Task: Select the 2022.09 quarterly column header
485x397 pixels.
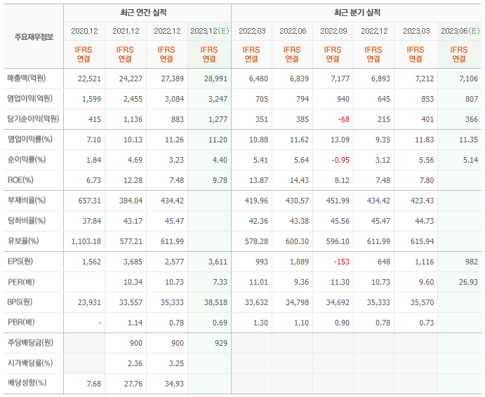Action: pyautogui.click(x=334, y=31)
